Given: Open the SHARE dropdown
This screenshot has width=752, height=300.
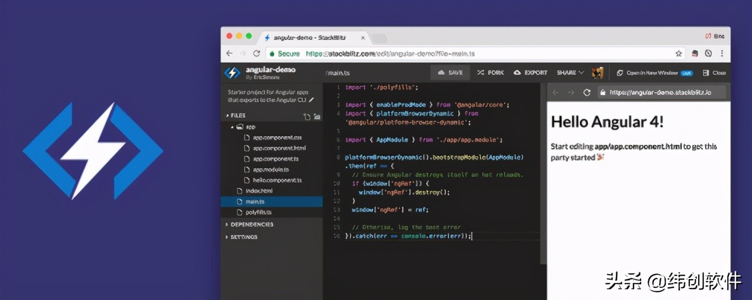Looking at the screenshot, I should 571,73.
